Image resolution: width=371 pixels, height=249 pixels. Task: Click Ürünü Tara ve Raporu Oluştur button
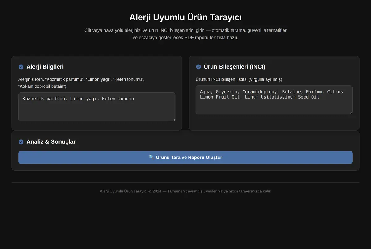pyautogui.click(x=185, y=158)
